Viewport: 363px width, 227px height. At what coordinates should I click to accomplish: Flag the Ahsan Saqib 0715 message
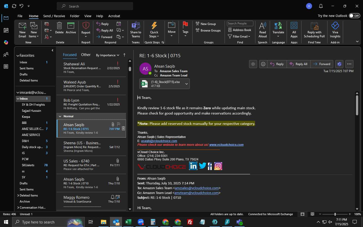click(118, 124)
